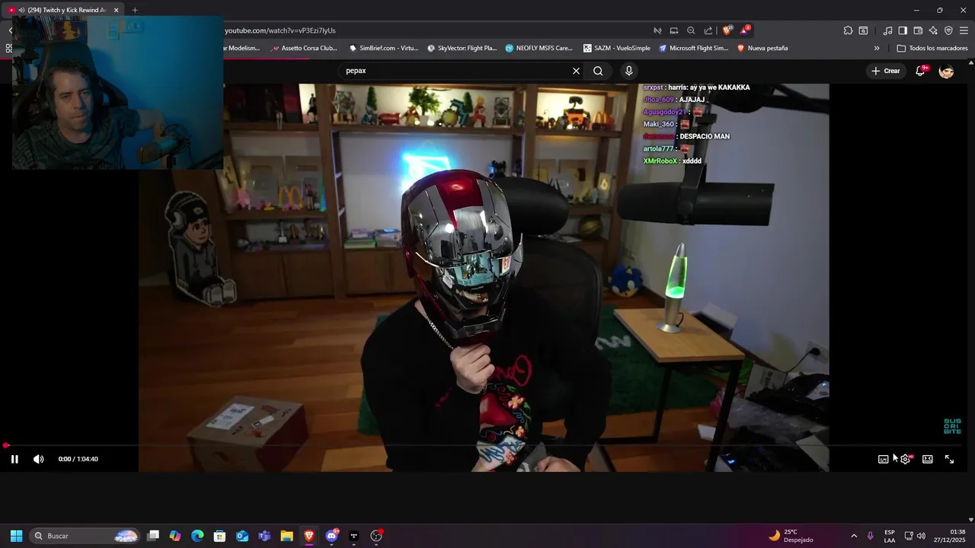Clear the YouTube search box text
975x548 pixels.
tap(576, 71)
